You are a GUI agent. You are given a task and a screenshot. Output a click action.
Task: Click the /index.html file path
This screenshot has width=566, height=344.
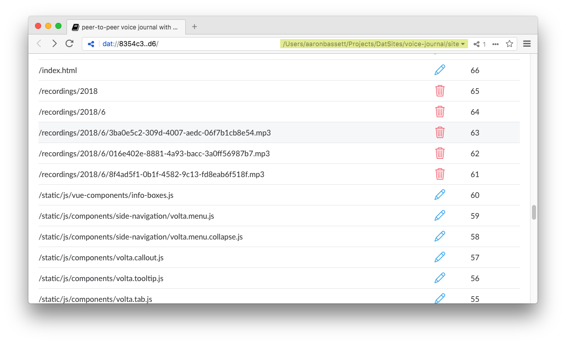[58, 71]
